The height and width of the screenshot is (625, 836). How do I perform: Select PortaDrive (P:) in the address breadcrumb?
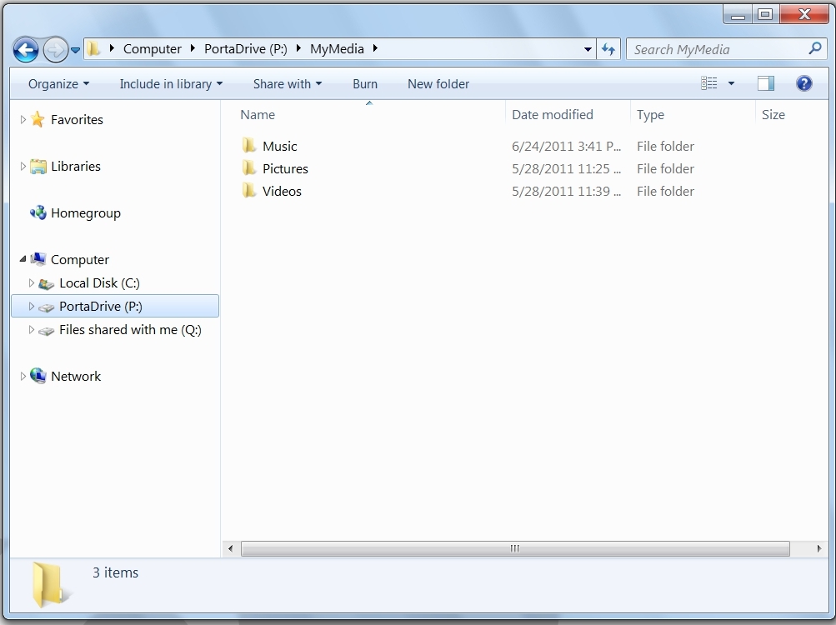[x=246, y=49]
